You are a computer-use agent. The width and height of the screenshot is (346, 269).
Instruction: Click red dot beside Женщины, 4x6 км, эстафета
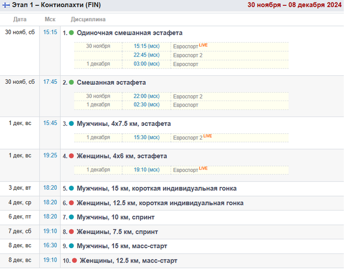[71, 156]
